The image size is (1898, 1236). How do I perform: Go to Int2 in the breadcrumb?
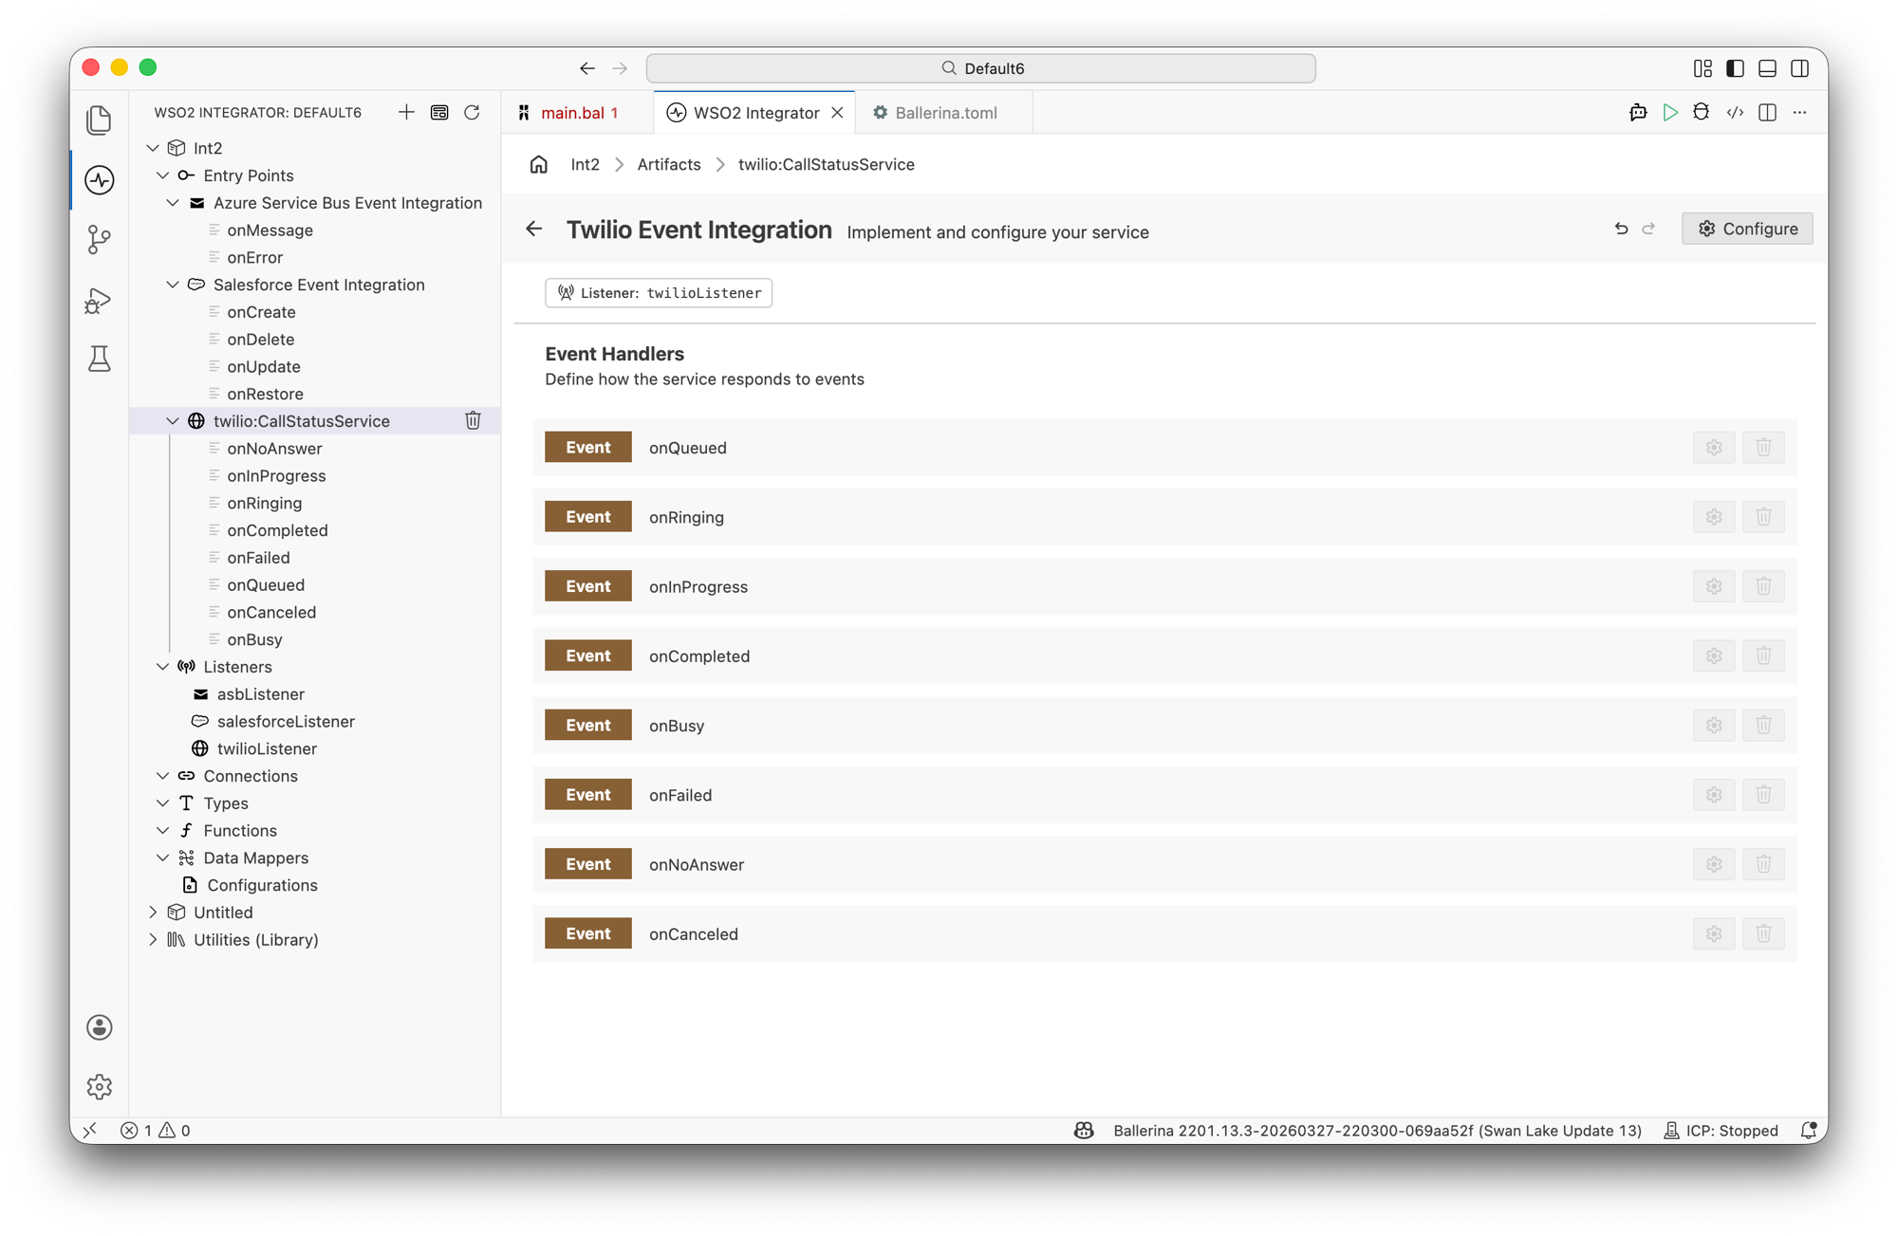point(585,164)
